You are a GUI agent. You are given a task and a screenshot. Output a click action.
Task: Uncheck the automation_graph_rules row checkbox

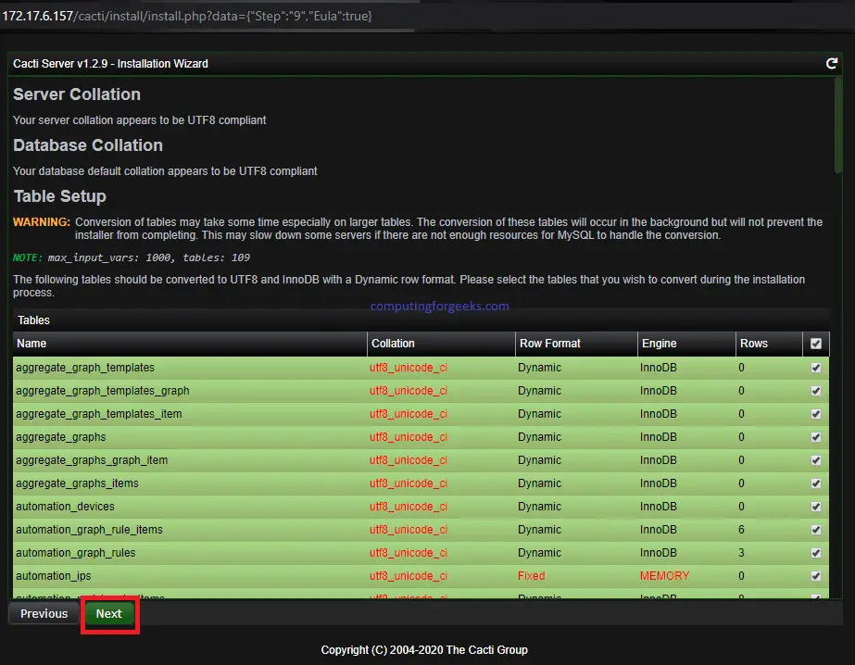816,553
